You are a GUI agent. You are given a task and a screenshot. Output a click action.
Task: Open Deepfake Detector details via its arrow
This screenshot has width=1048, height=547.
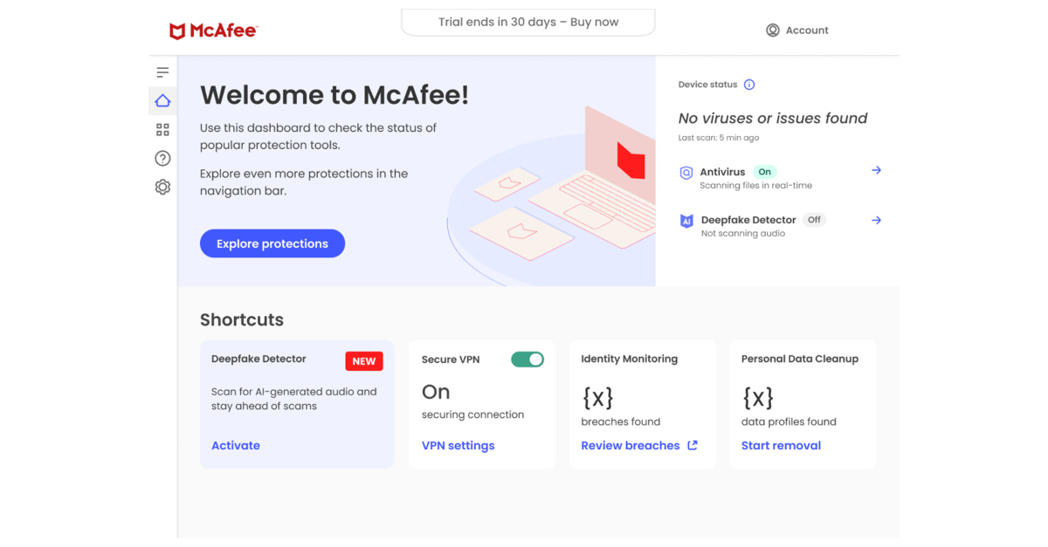[876, 220]
